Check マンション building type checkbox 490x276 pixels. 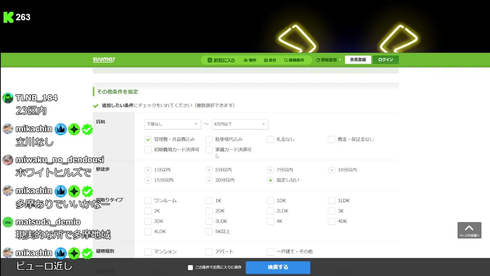[x=148, y=252]
